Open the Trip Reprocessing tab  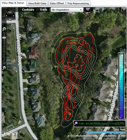tap(78, 3)
